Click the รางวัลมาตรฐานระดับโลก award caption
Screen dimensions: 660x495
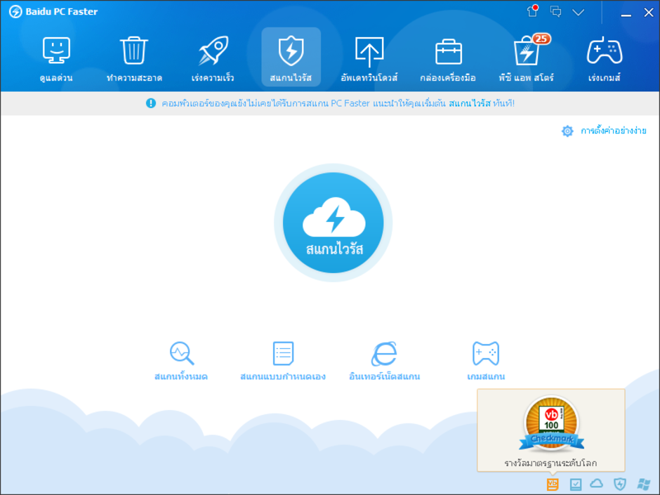tap(550, 463)
